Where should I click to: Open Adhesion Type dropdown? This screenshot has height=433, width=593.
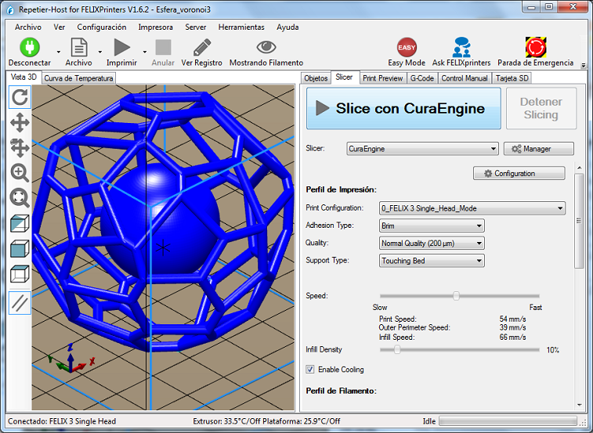tap(432, 226)
